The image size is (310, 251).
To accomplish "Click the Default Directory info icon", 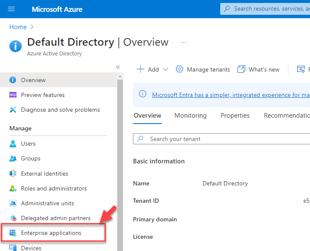I will (15, 46).
